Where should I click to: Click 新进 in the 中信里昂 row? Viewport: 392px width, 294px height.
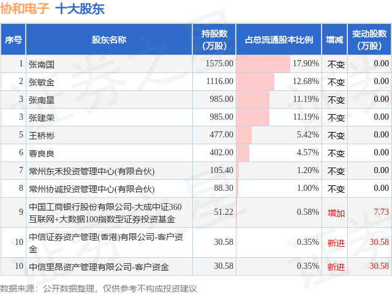click(x=336, y=267)
